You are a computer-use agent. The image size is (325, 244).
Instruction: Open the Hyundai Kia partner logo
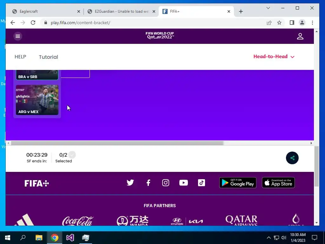click(x=187, y=221)
